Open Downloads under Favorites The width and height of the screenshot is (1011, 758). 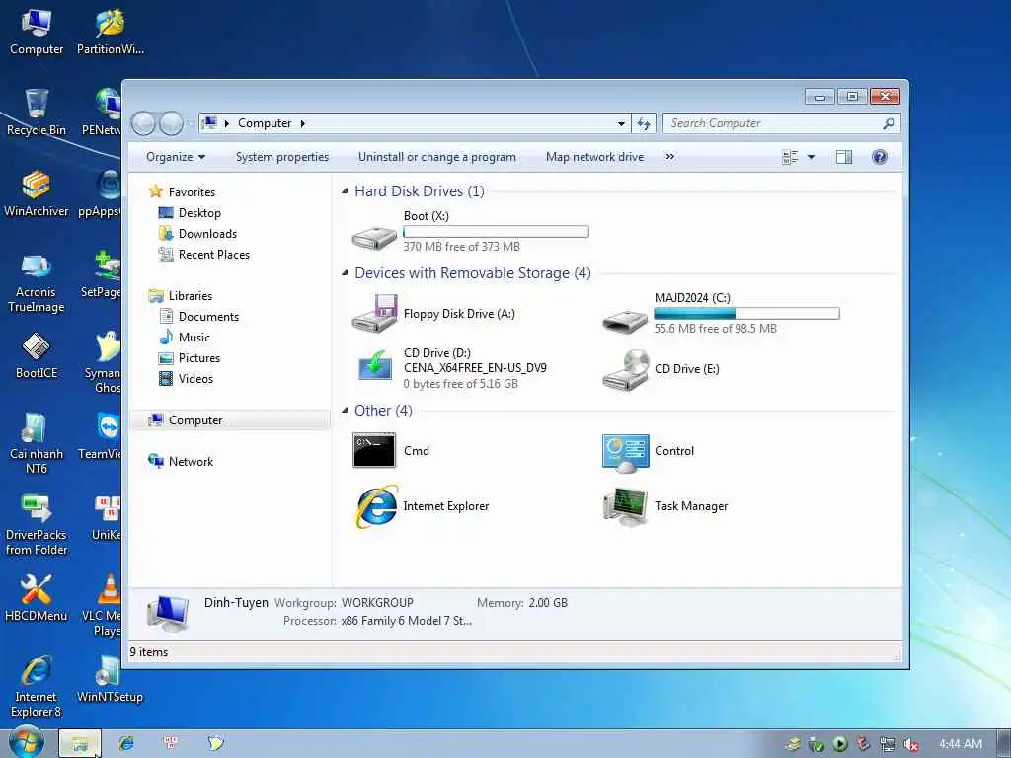[197, 233]
